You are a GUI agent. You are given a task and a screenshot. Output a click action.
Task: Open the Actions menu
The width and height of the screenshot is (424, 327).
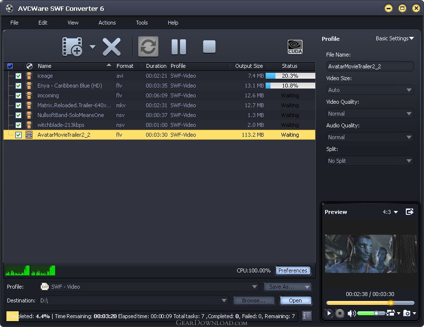(x=107, y=23)
